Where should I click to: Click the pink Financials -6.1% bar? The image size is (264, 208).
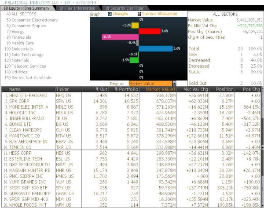point(120,37)
